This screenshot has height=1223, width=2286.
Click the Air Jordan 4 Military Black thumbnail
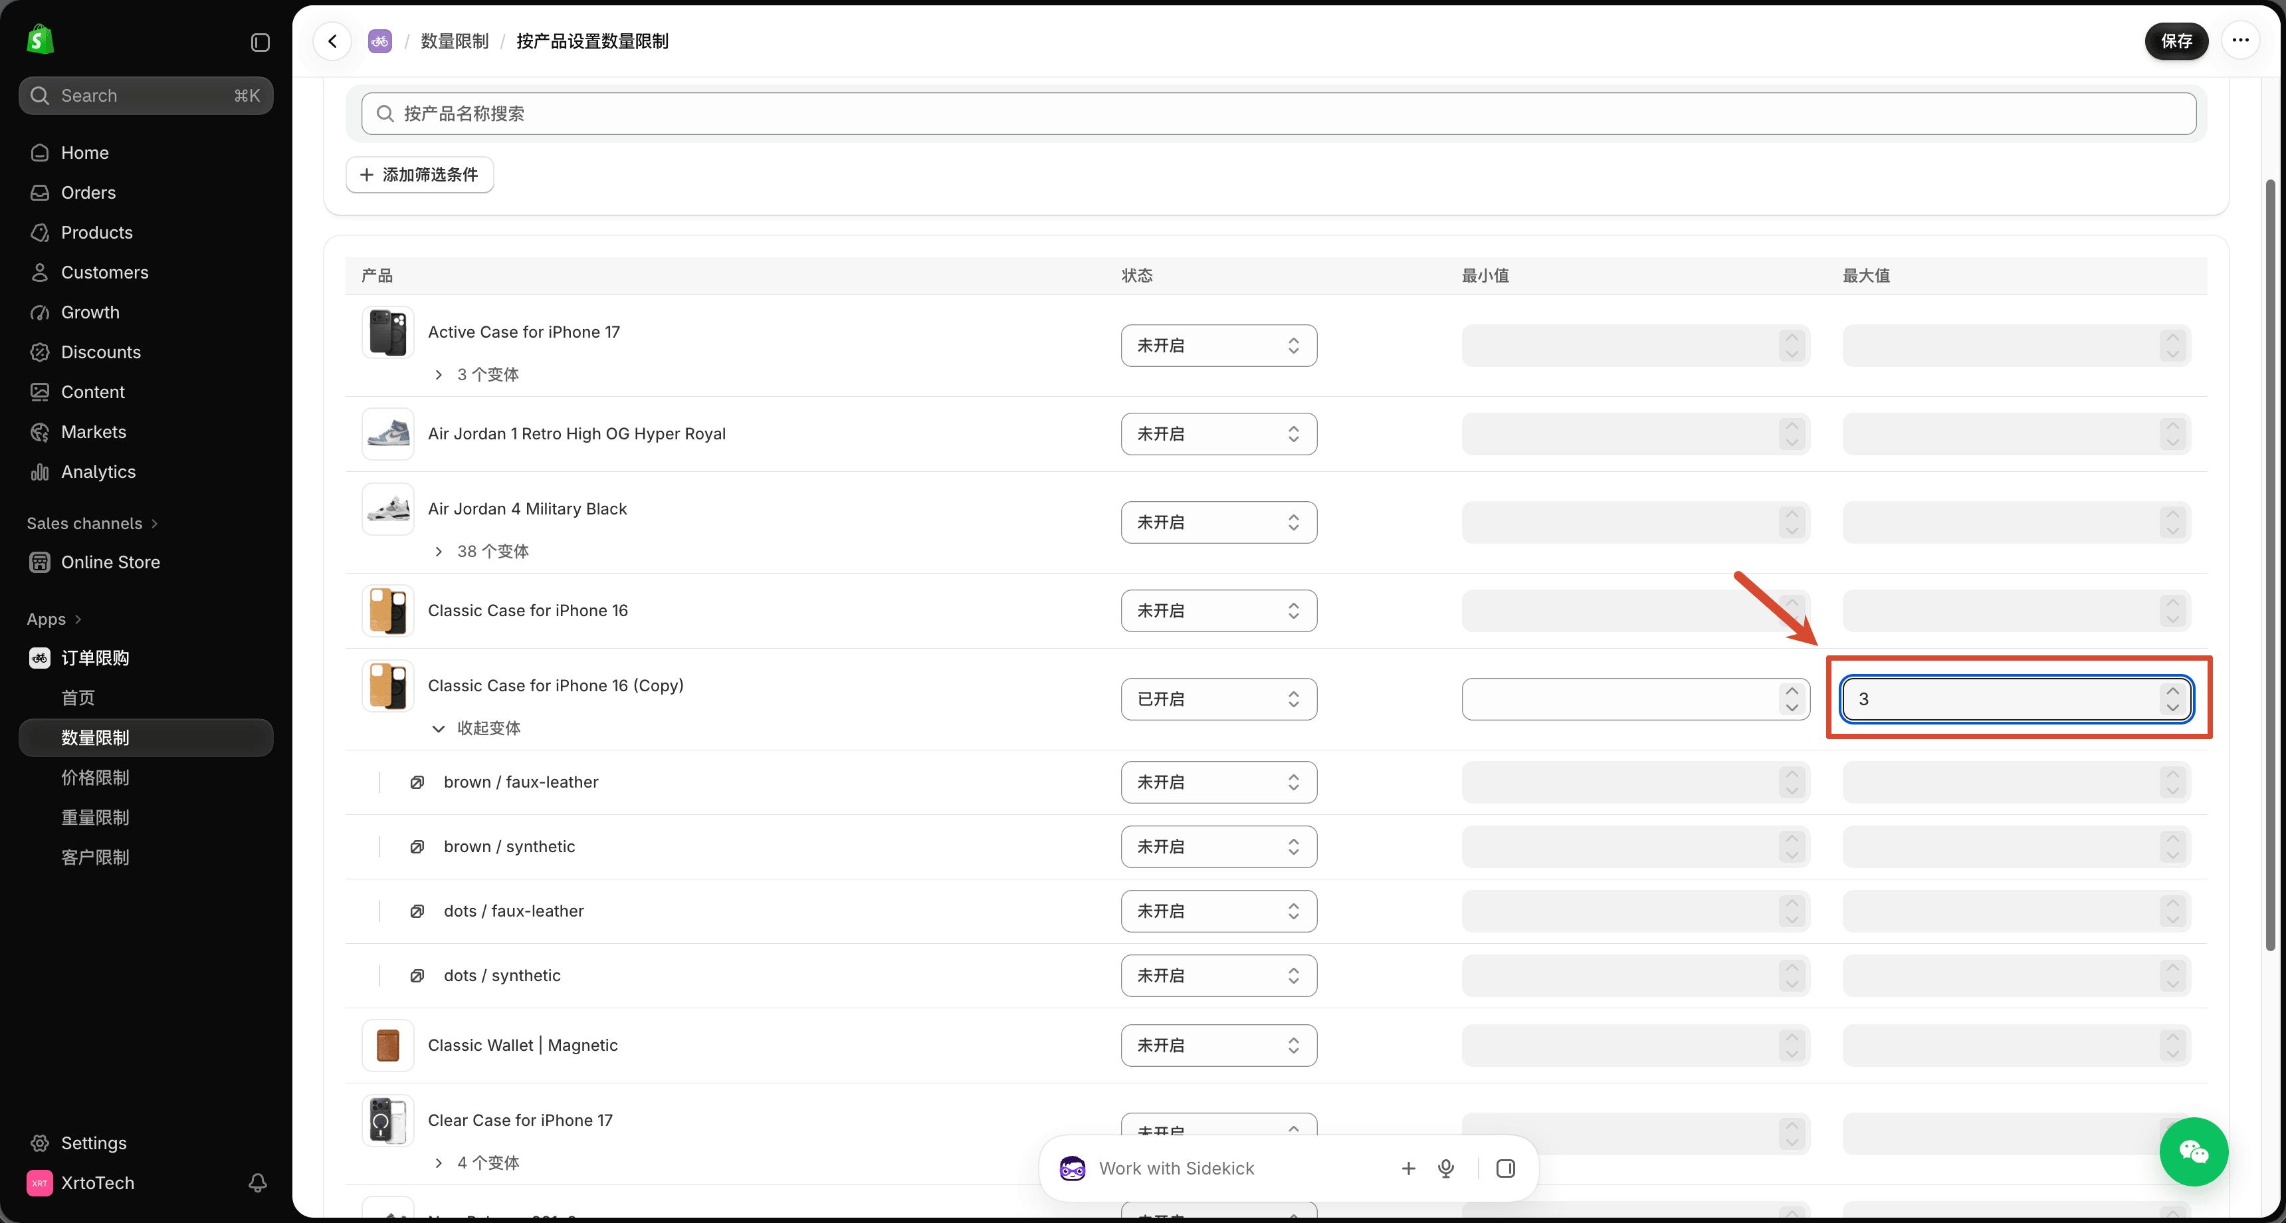pos(388,509)
